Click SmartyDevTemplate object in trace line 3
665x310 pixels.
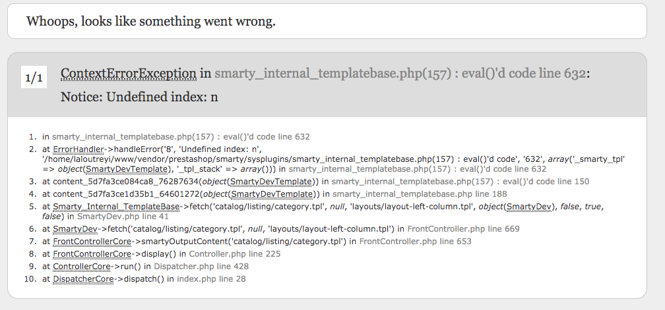[271, 182]
